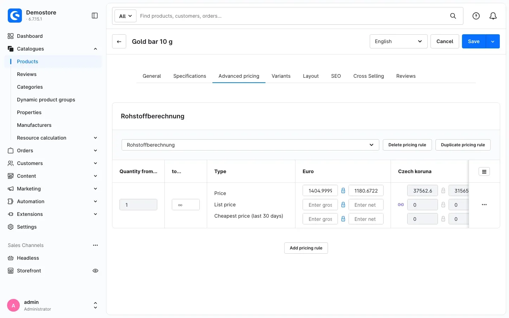Switch to the General tab

[152, 76]
